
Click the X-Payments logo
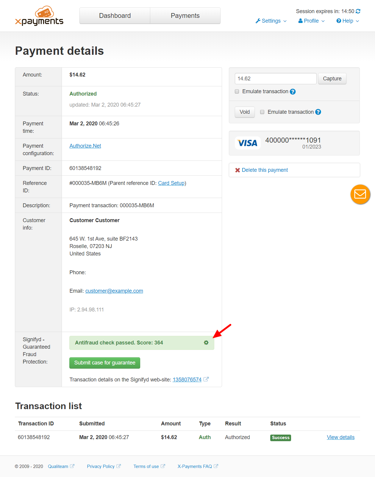click(x=39, y=16)
